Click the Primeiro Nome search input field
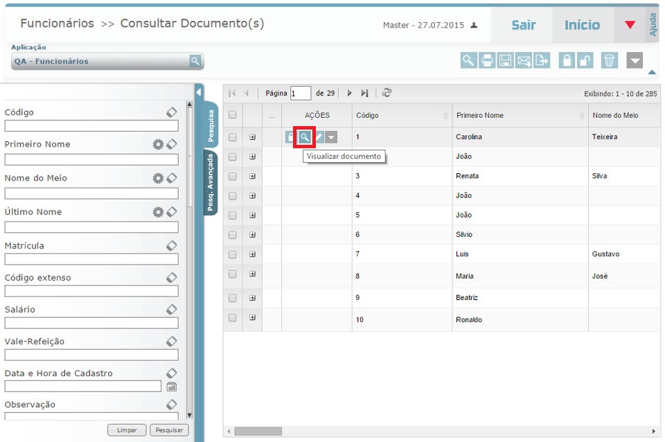 [91, 159]
